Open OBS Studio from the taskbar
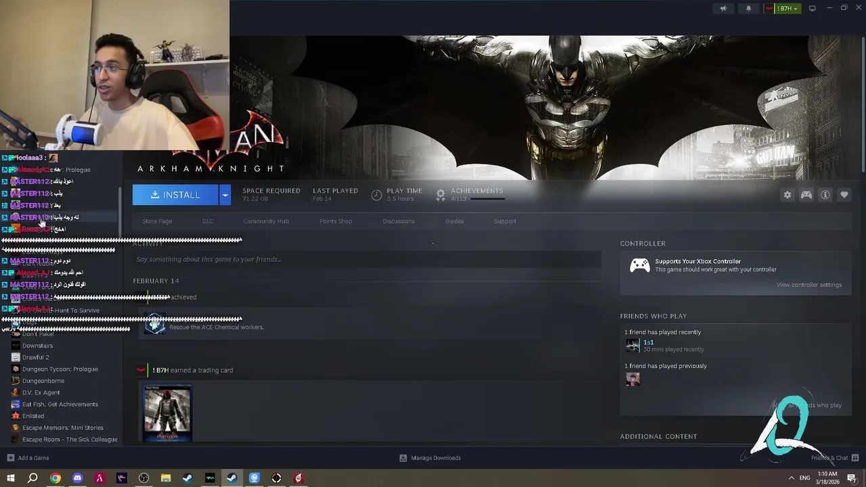Image resolution: width=866 pixels, height=487 pixels. (x=143, y=478)
